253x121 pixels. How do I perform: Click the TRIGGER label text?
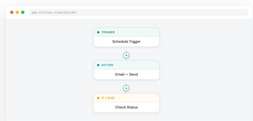pyautogui.click(x=108, y=32)
